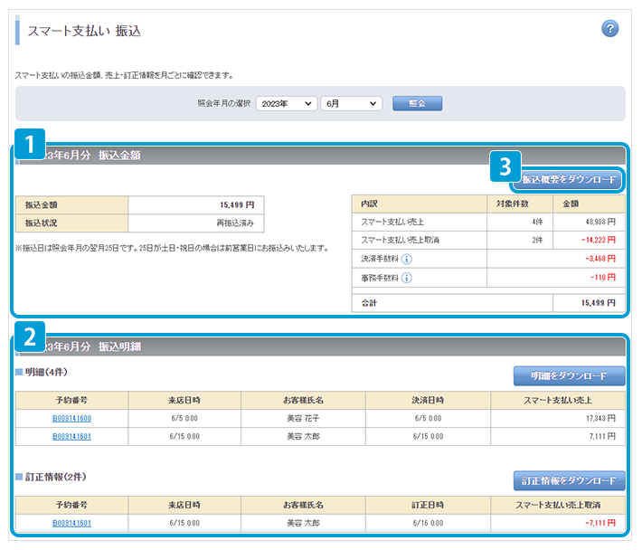Open B008141601 link in the 訂正情報 table
This screenshot has width=642, height=550.
(72, 523)
